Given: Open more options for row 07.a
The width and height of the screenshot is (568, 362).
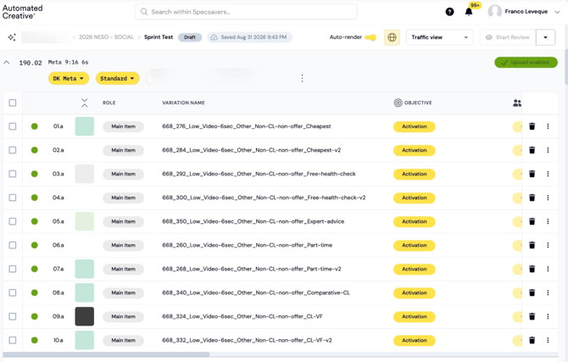Looking at the screenshot, I should [548, 269].
